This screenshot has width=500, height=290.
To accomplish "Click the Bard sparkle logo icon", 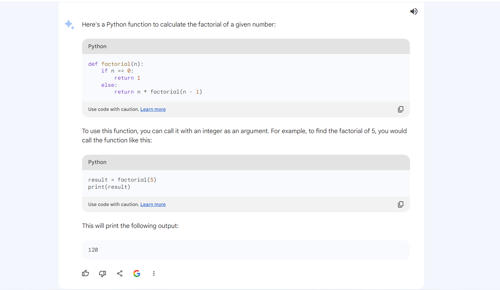I will [x=69, y=25].
